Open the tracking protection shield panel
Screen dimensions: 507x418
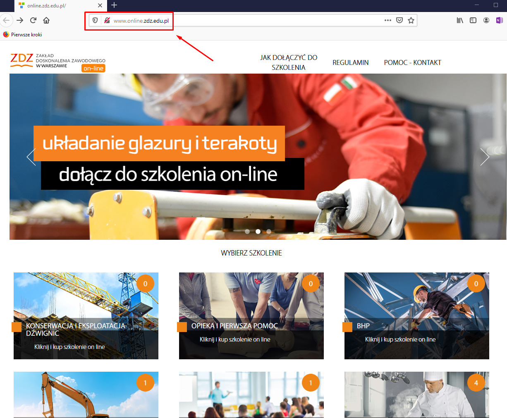pyautogui.click(x=95, y=20)
